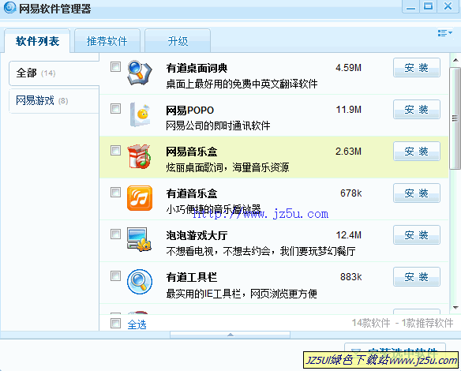The height and width of the screenshot is (371, 461).
Task: Install 有道工具栏 with its 安装 button
Action: [x=417, y=276]
